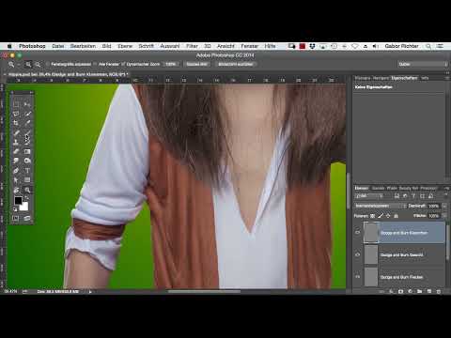Image resolution: width=451 pixels, height=338 pixels.
Task: Select the Eraser tool
Action: [x=16, y=152]
